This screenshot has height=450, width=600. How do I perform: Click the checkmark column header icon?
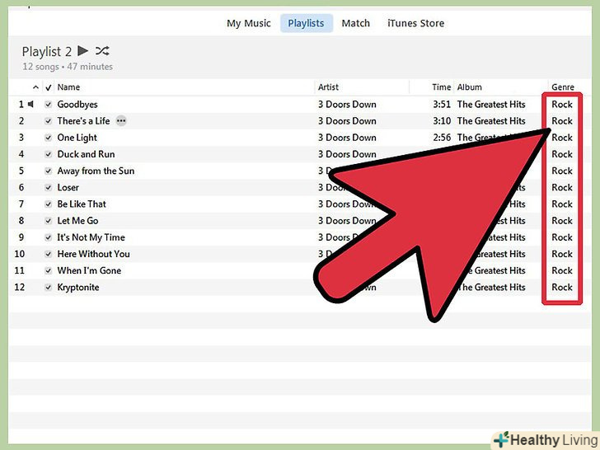49,87
